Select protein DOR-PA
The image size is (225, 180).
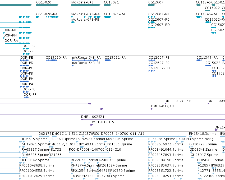(27, 84)
